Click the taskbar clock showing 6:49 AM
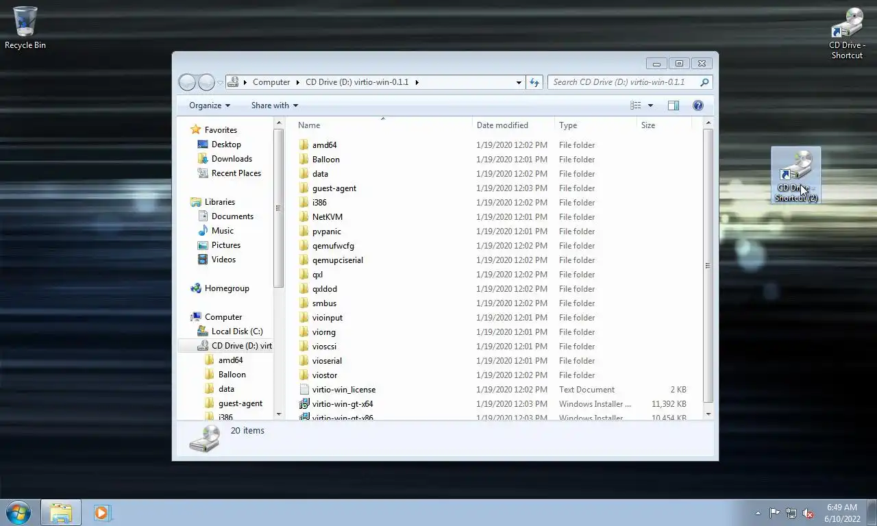Screen dimensions: 877x526 842,513
